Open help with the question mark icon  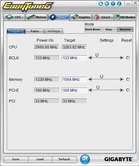[x=113, y=4]
